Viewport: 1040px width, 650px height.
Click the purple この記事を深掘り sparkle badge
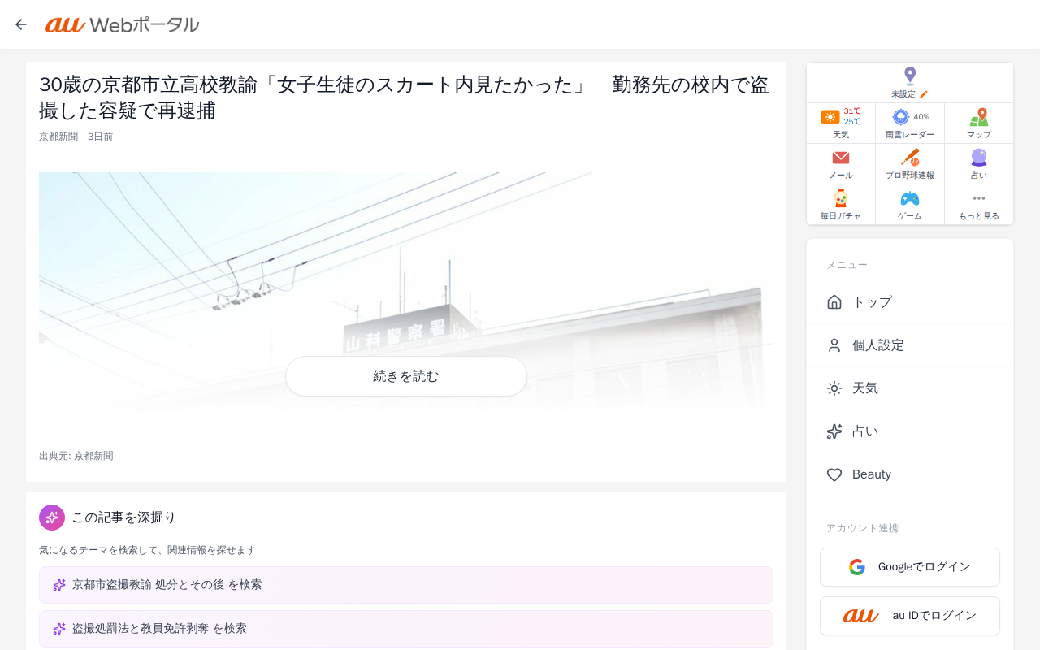pos(52,518)
